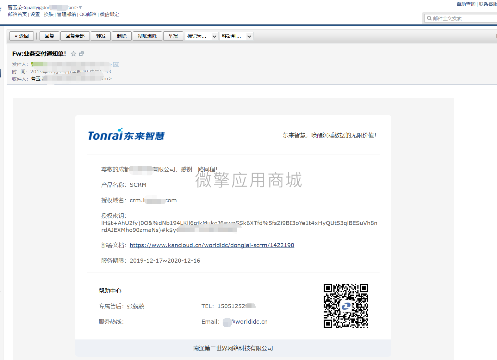
Task: Expand account dropdown arrow beside email address
Action: coord(80,8)
